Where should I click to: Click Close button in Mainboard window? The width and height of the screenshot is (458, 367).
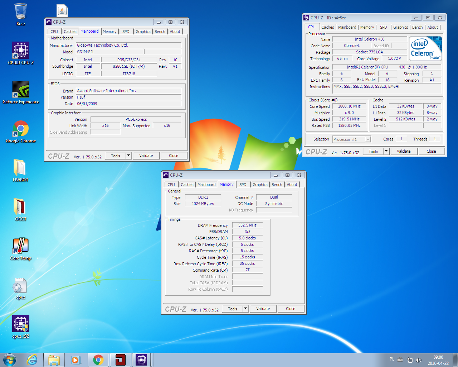174,156
